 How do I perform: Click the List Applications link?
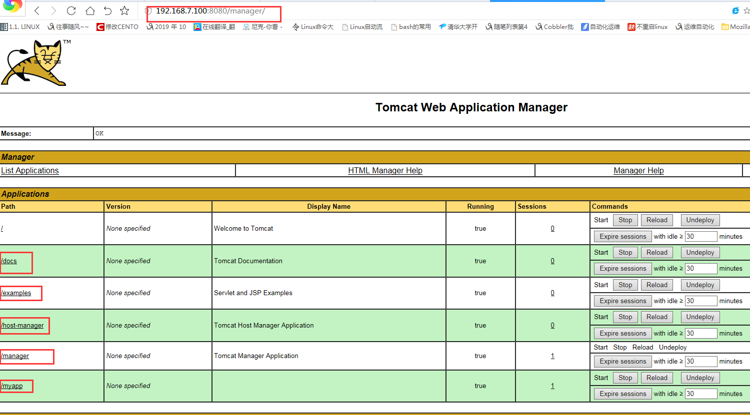click(x=30, y=170)
